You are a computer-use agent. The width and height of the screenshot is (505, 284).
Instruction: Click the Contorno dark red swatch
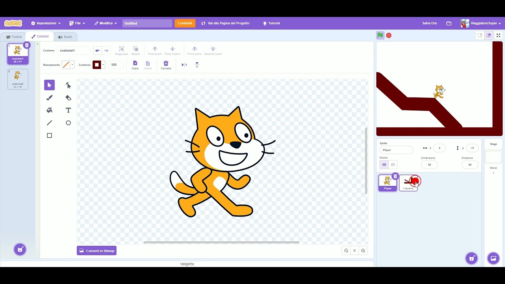point(97,65)
